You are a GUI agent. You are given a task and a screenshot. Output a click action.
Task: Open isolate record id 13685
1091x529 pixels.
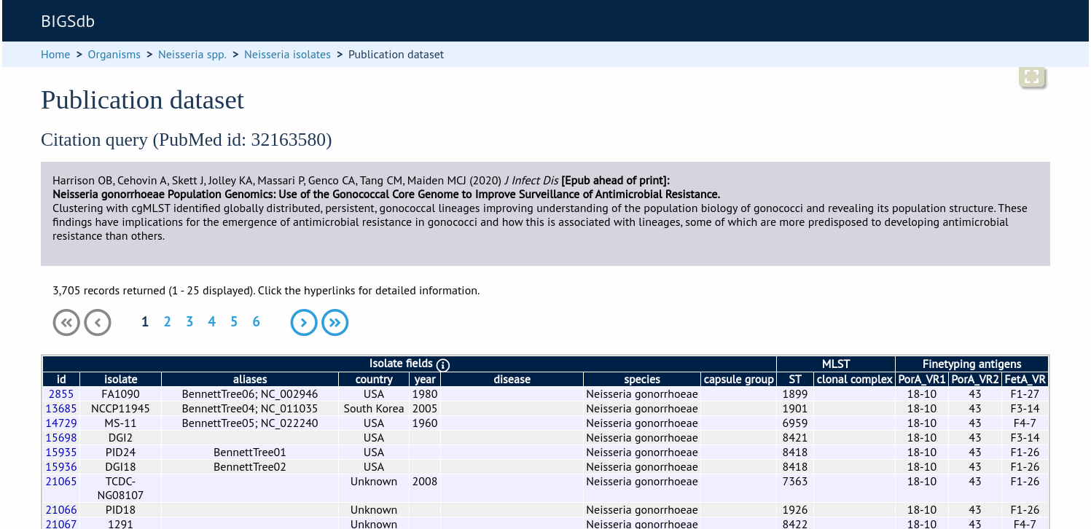pos(61,409)
